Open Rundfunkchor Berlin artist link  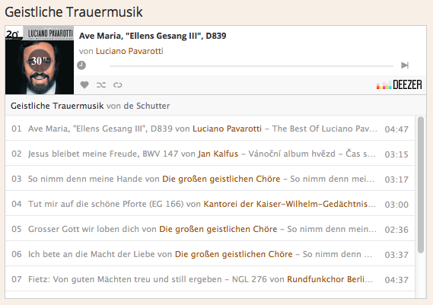(330, 279)
